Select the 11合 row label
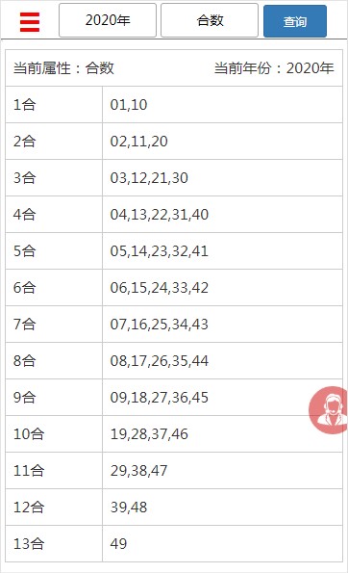This screenshot has width=348, height=573. [x=29, y=470]
